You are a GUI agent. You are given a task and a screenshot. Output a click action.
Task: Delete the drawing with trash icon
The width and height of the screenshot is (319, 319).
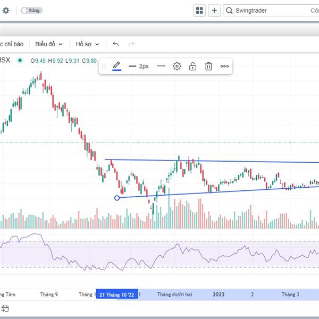[208, 66]
